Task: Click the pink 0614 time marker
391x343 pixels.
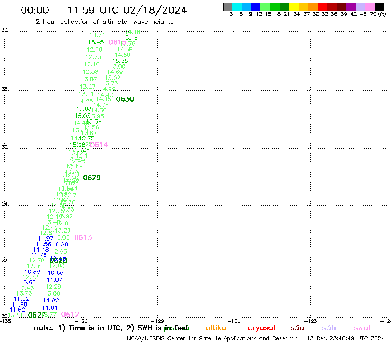Action: [x=99, y=145]
